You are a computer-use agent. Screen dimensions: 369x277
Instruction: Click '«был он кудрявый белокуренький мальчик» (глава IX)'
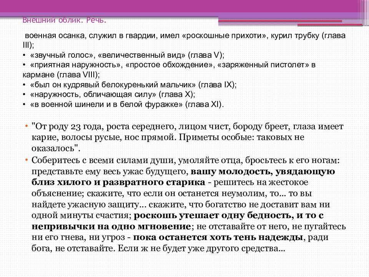tap(133, 85)
